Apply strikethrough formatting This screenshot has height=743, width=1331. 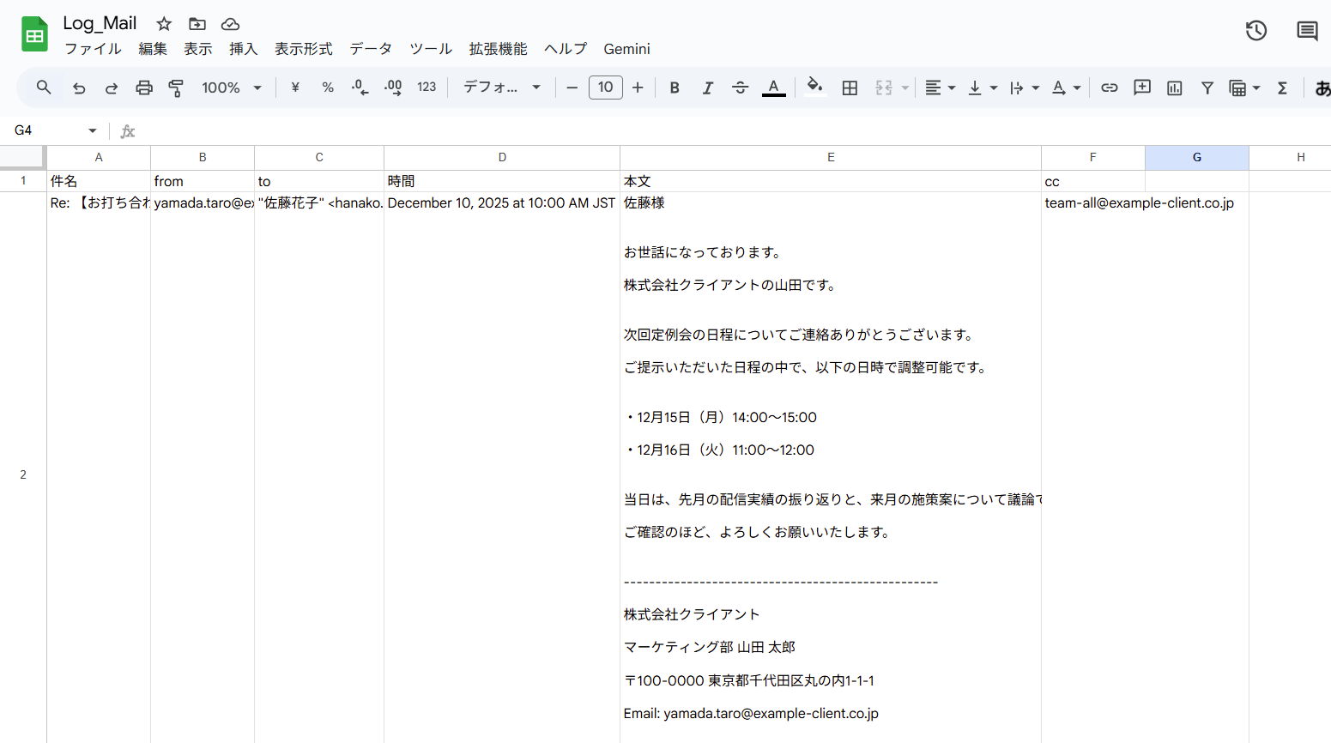click(740, 87)
